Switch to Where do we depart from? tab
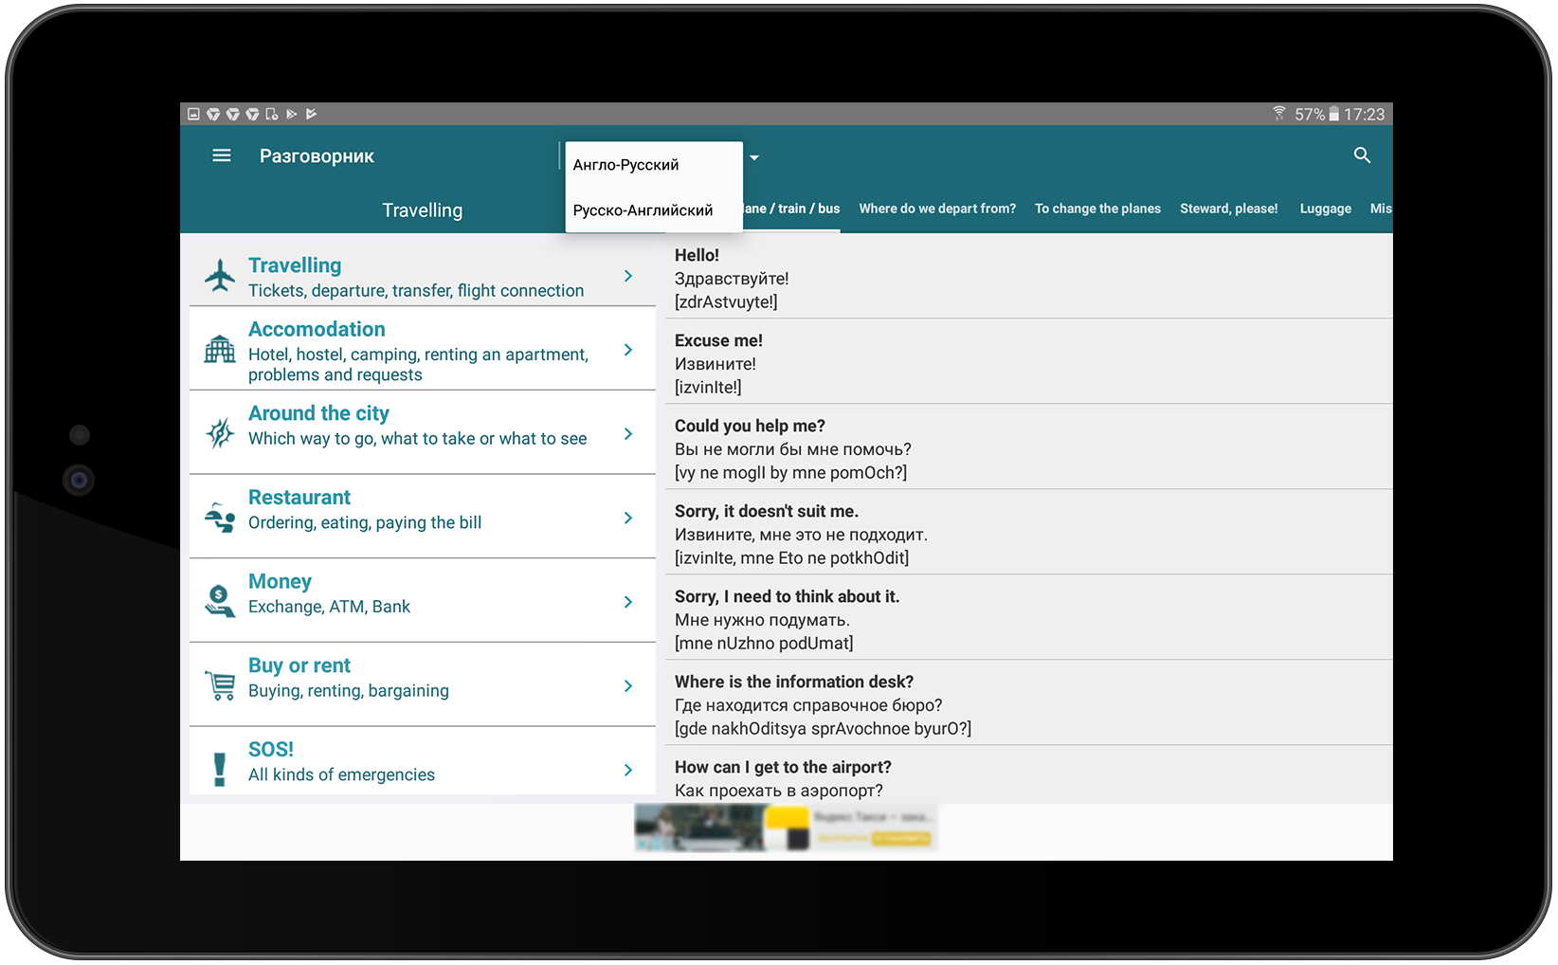Screen dimensions: 1558x965 click(937, 209)
